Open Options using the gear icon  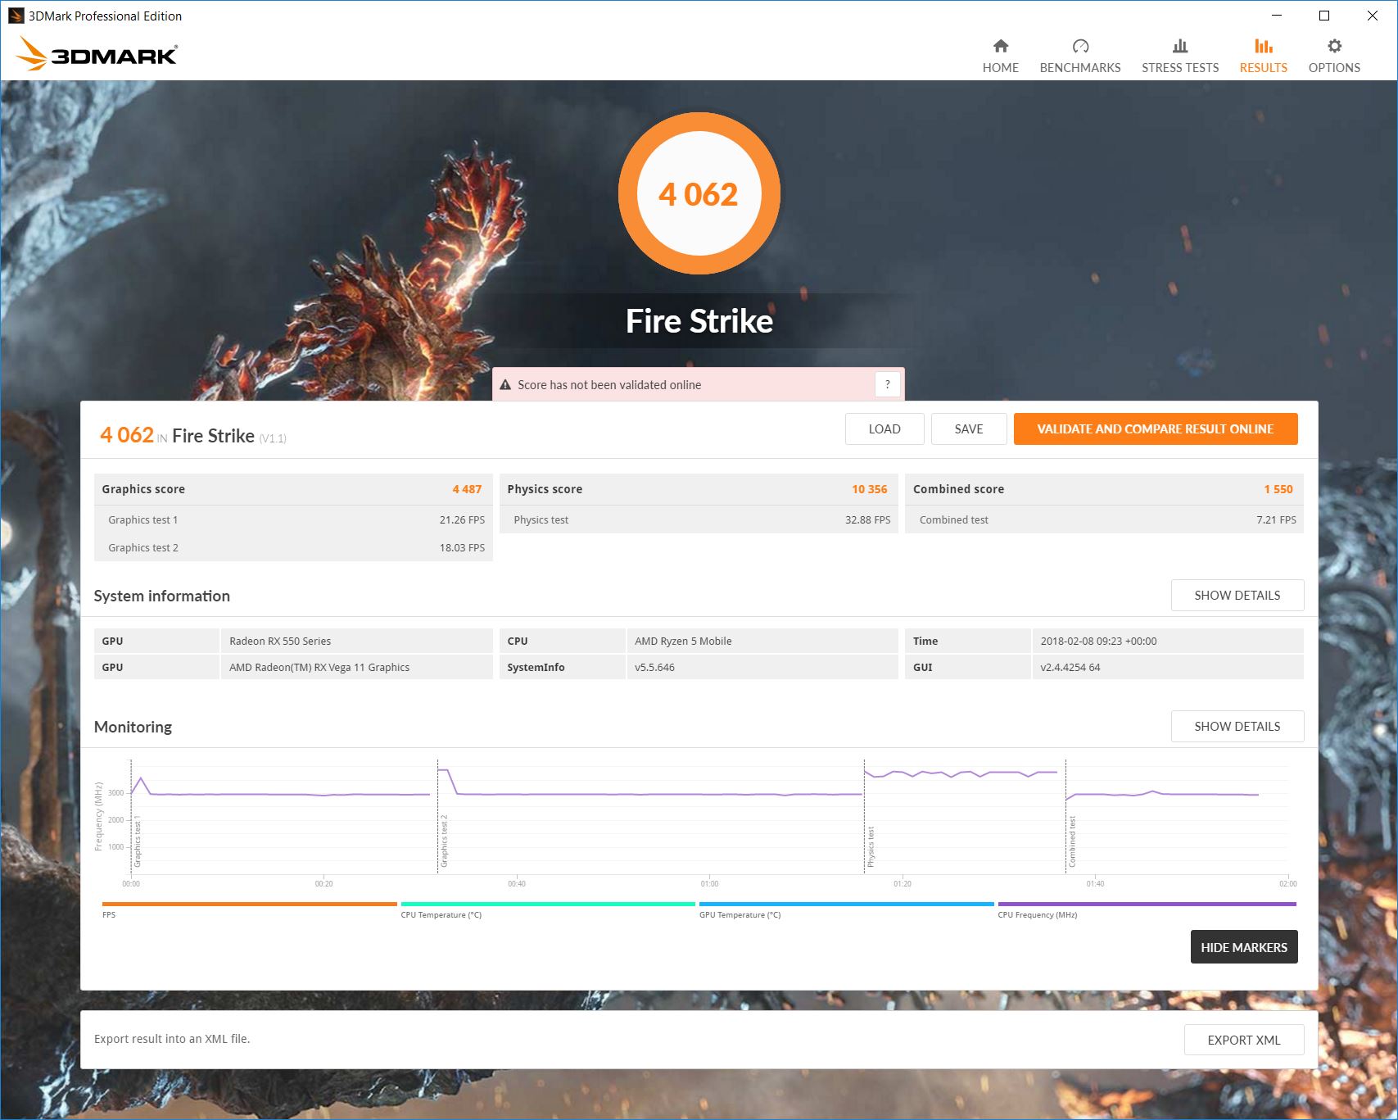click(x=1333, y=46)
